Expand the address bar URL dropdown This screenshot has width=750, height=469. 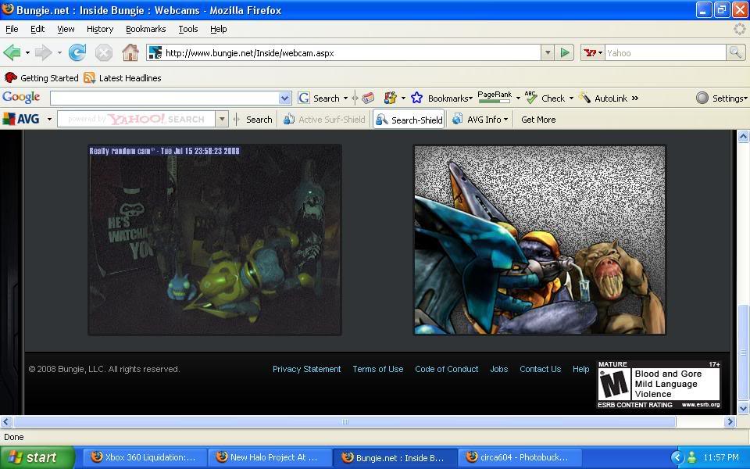click(x=548, y=52)
